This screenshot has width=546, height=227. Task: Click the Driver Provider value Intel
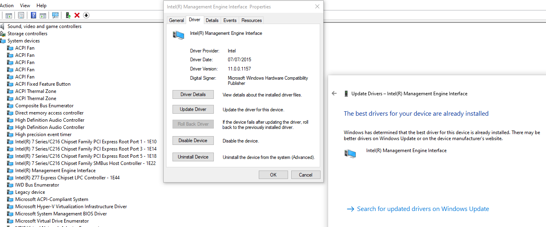232,51
